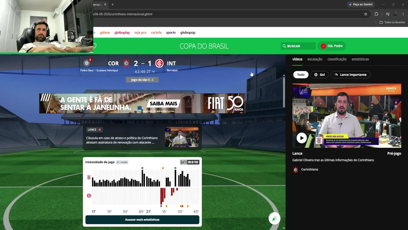The height and width of the screenshot is (230, 408).
Task: Open the media controls icon in Chrome
Action: [x=388, y=14]
